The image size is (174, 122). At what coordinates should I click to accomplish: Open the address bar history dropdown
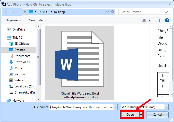[108, 12]
